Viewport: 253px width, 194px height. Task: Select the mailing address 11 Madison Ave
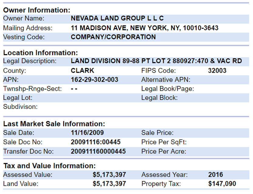click(x=145, y=28)
